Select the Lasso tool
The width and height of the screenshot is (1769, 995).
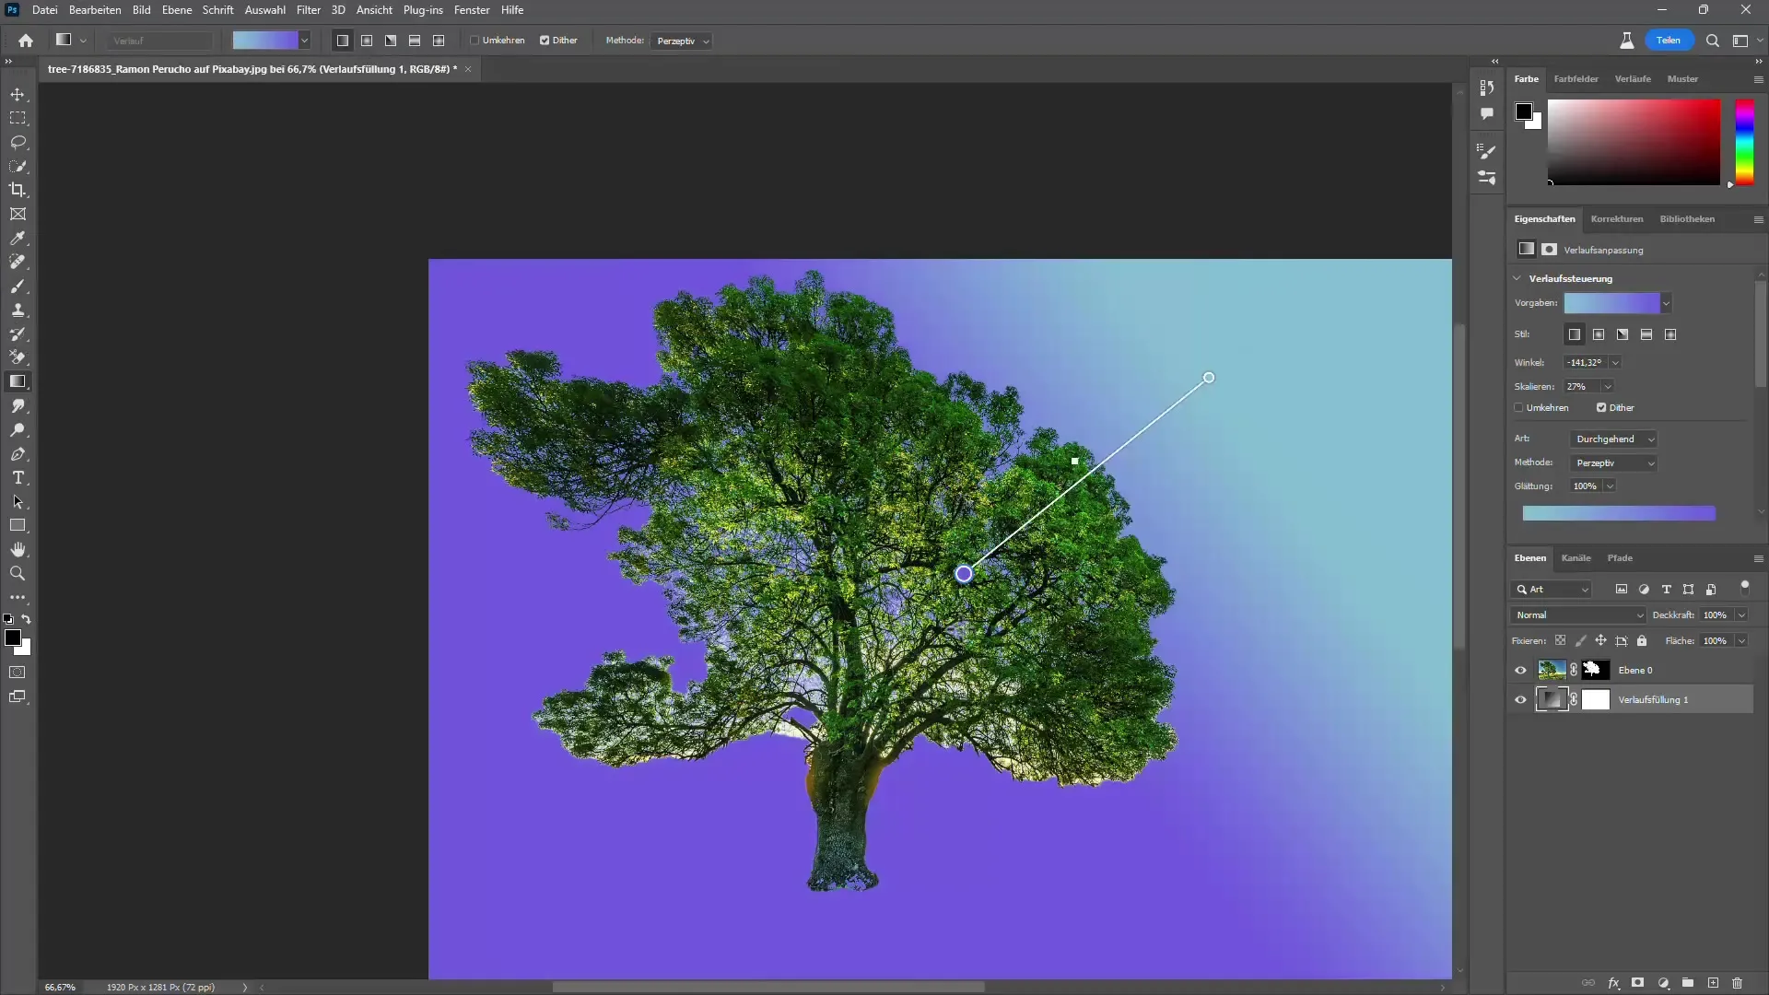[x=18, y=142]
